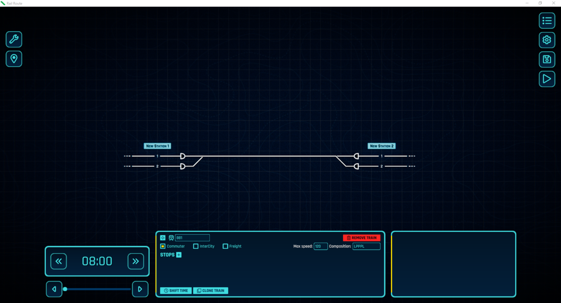Screen dimensions: 561x303
Task: Restore down the Rail Route window
Action: pyautogui.click(x=540, y=3)
